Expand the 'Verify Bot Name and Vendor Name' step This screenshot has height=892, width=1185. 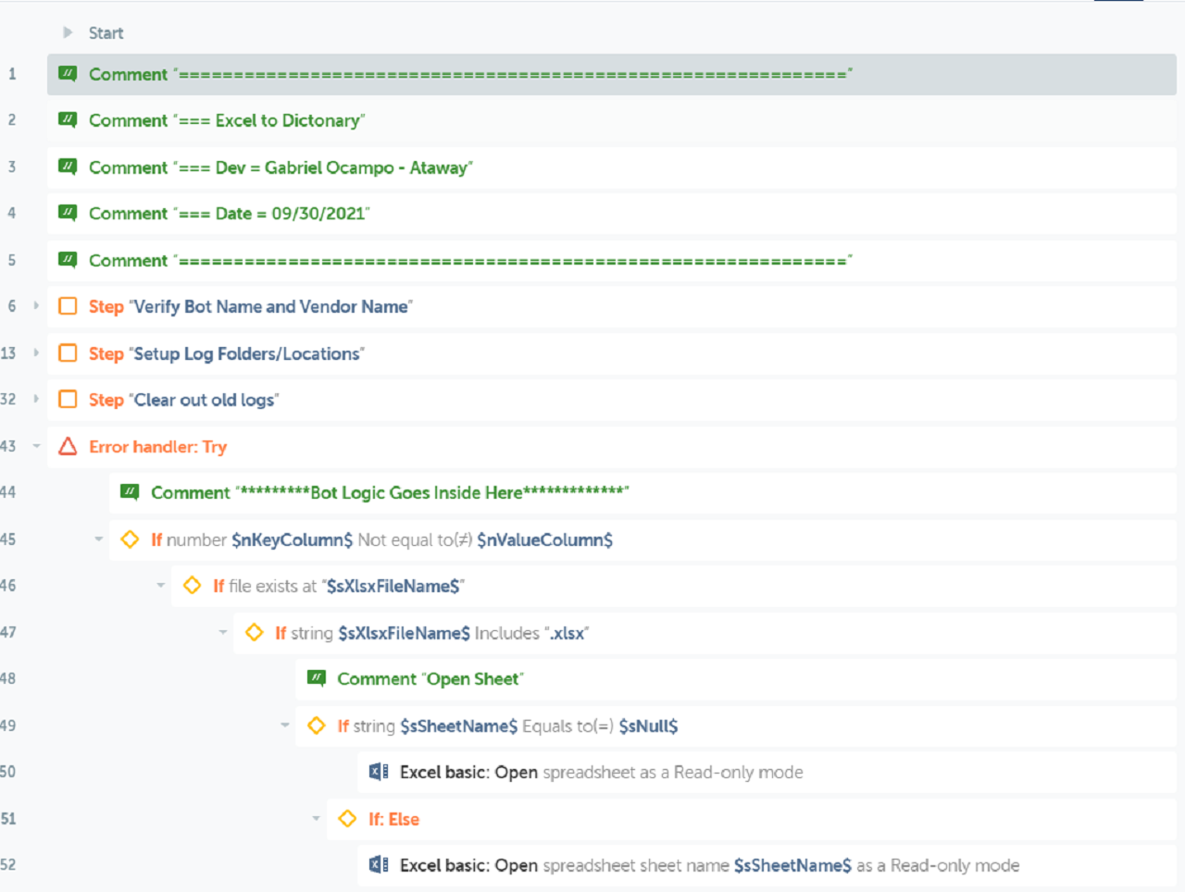[x=36, y=305]
